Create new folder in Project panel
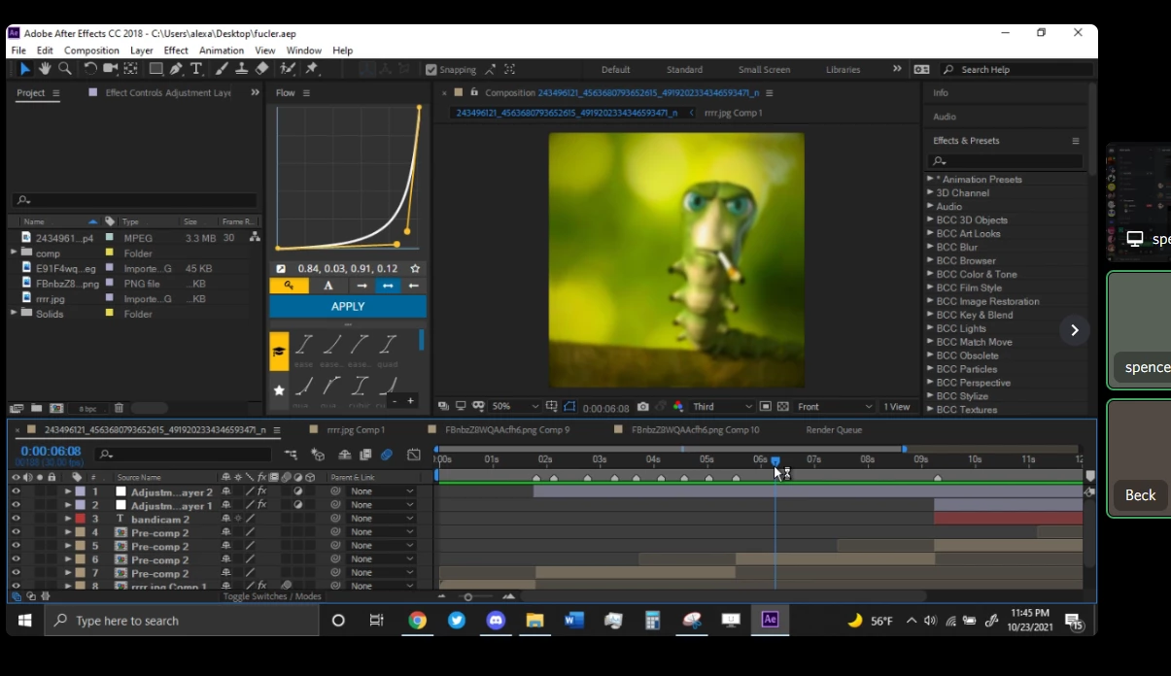 click(36, 408)
